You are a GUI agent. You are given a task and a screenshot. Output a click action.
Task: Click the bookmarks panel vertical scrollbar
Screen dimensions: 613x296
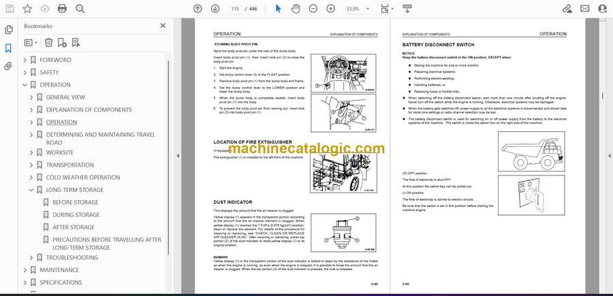(168, 157)
